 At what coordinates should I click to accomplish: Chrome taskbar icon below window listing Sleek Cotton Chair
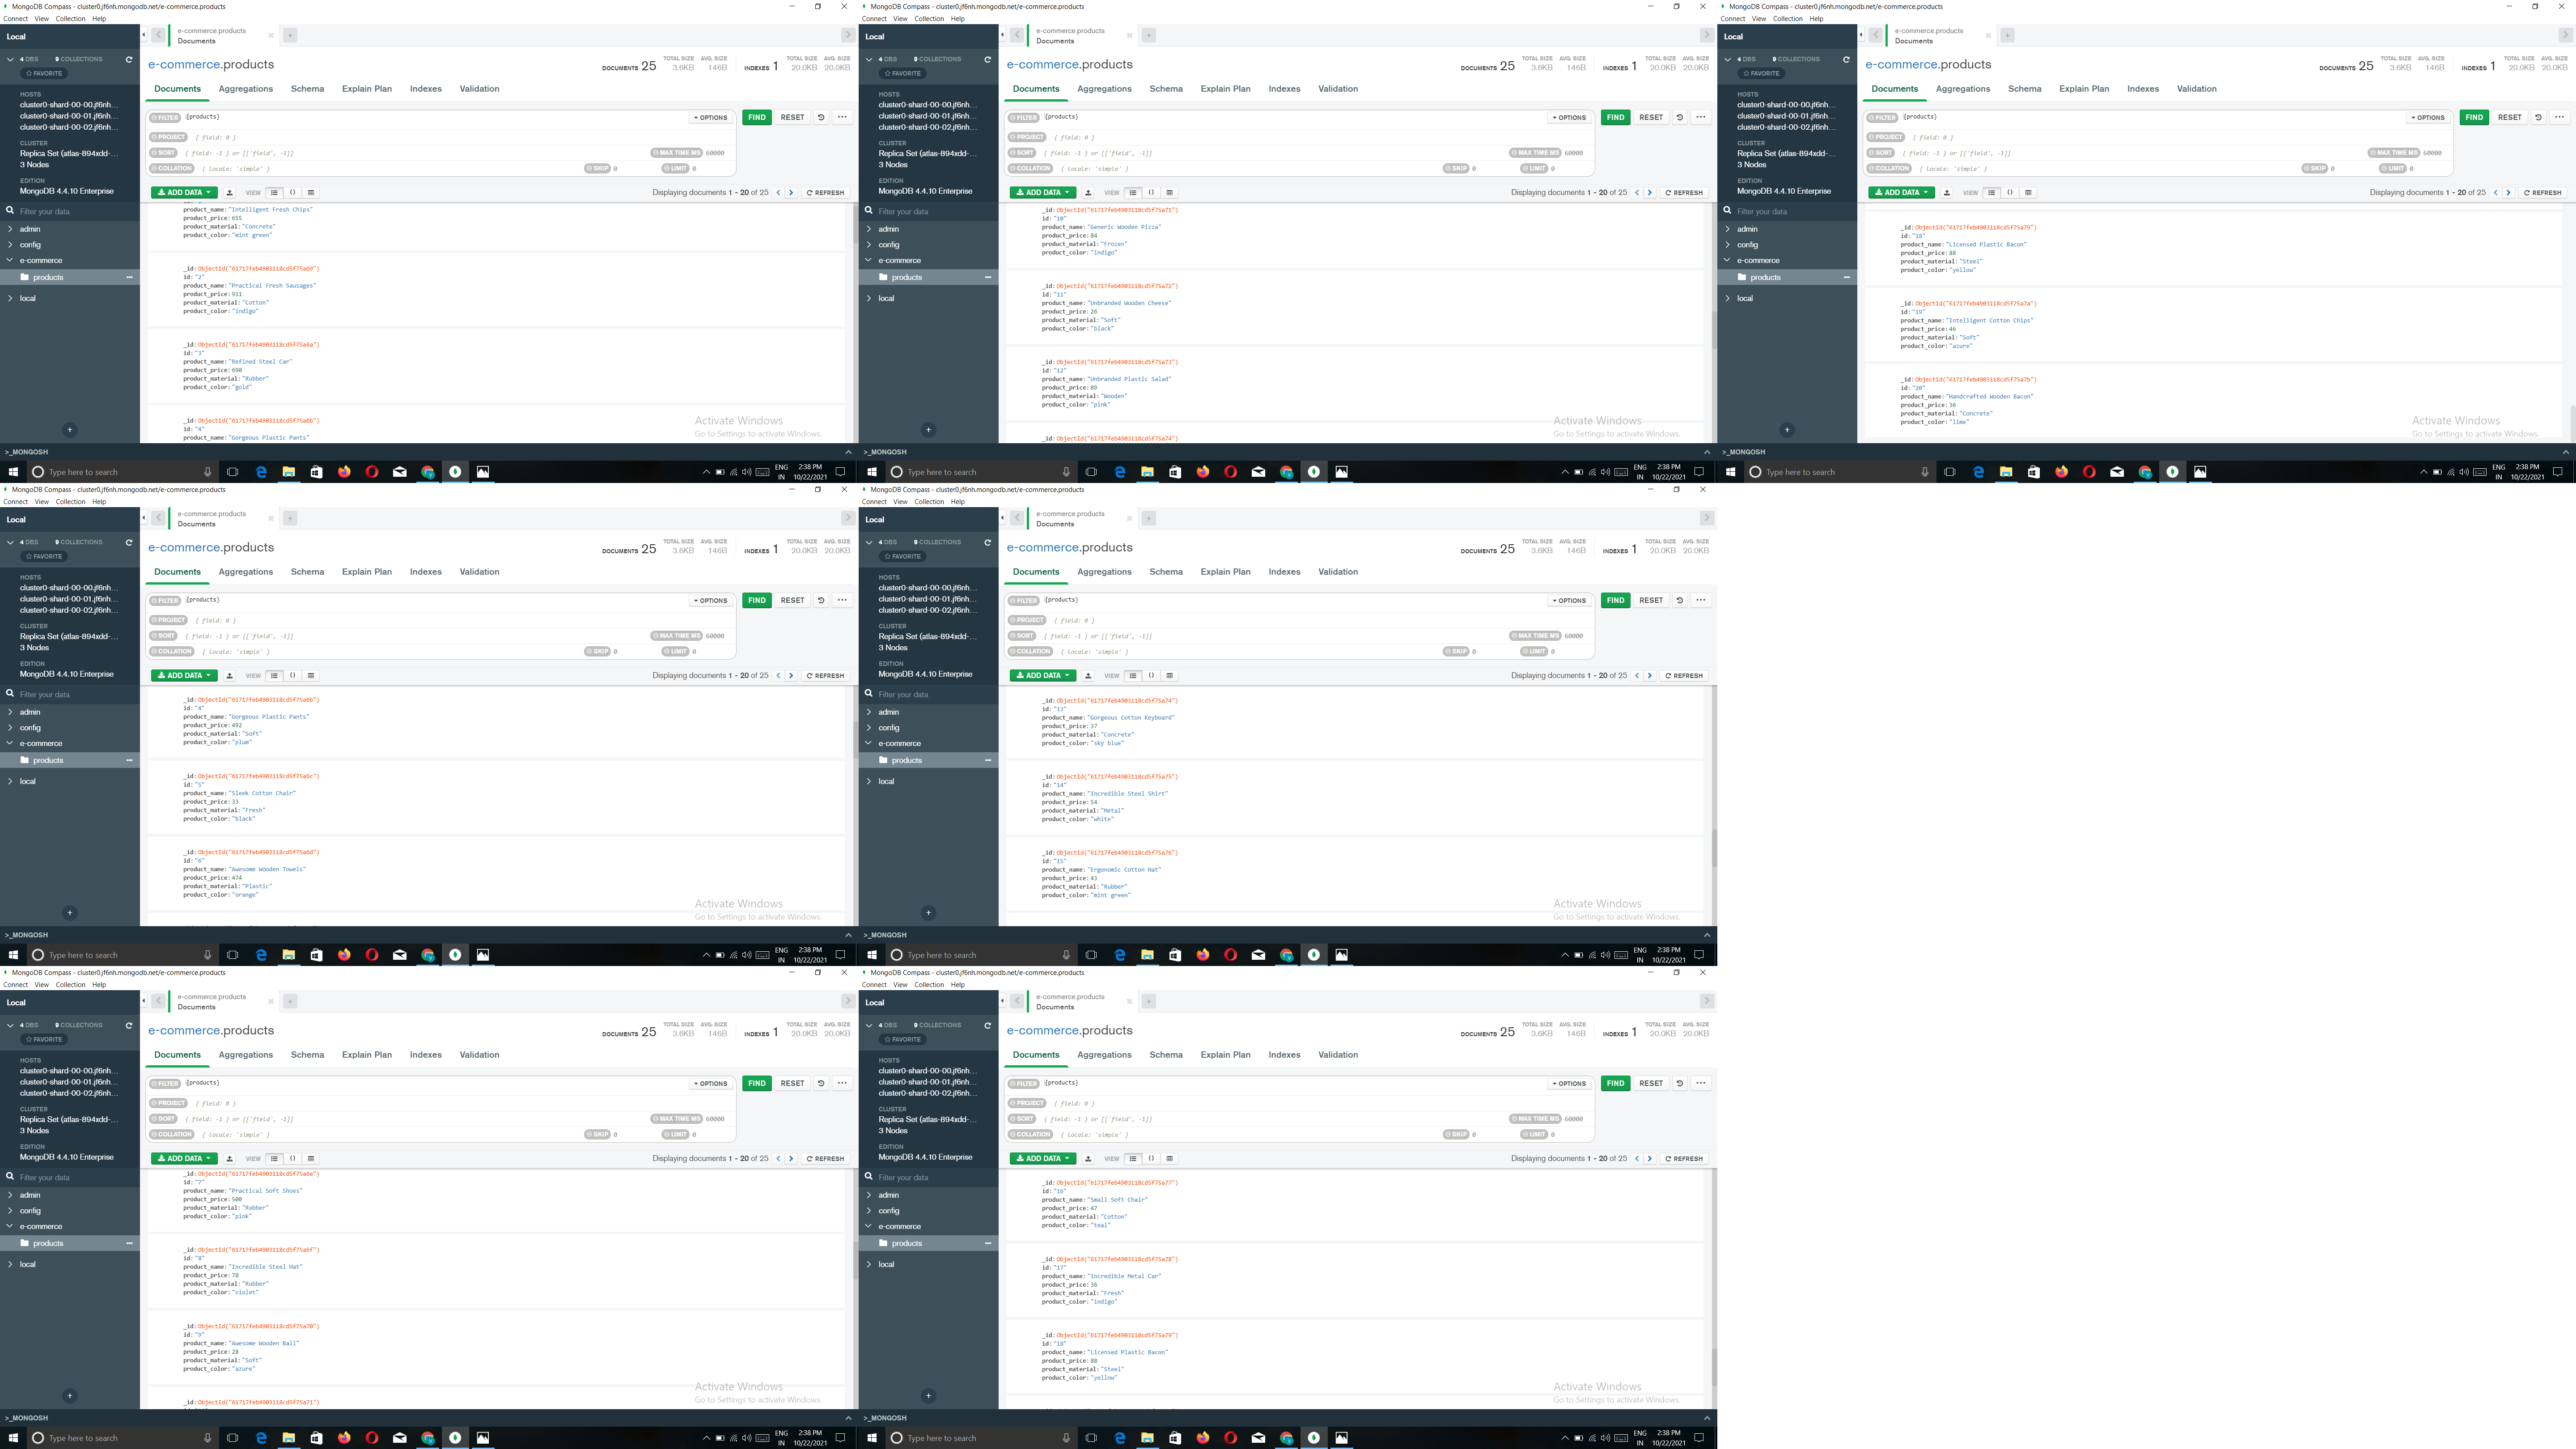[427, 955]
